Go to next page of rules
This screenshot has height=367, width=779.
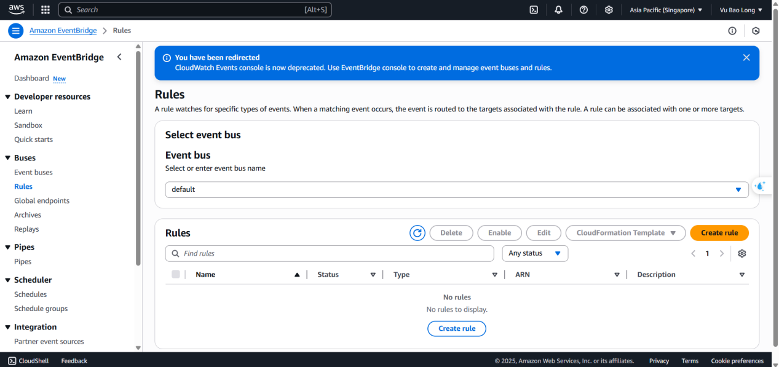click(x=722, y=253)
